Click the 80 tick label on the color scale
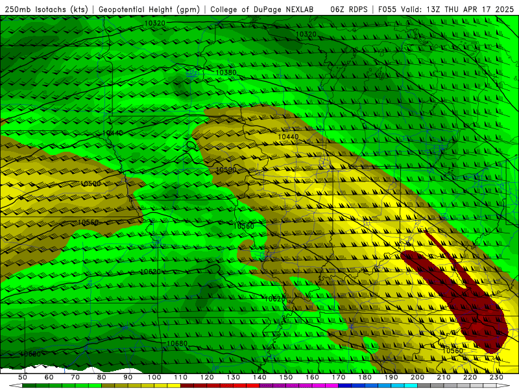 tap(101, 377)
